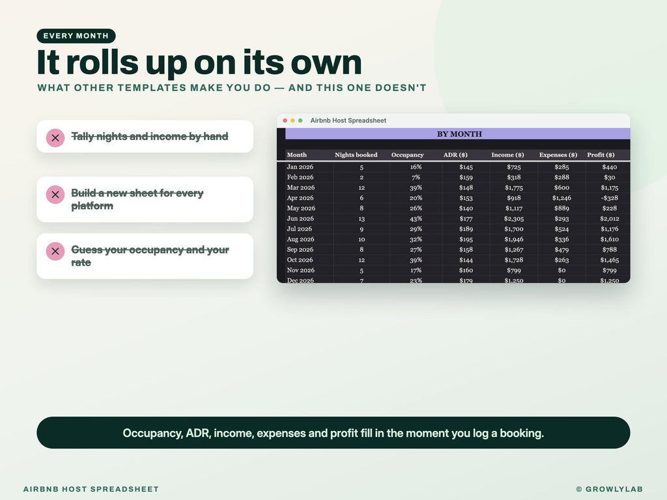Click the yellow minimize dot in spreadsheet window
Screen dimensions: 667x500
(x=292, y=120)
